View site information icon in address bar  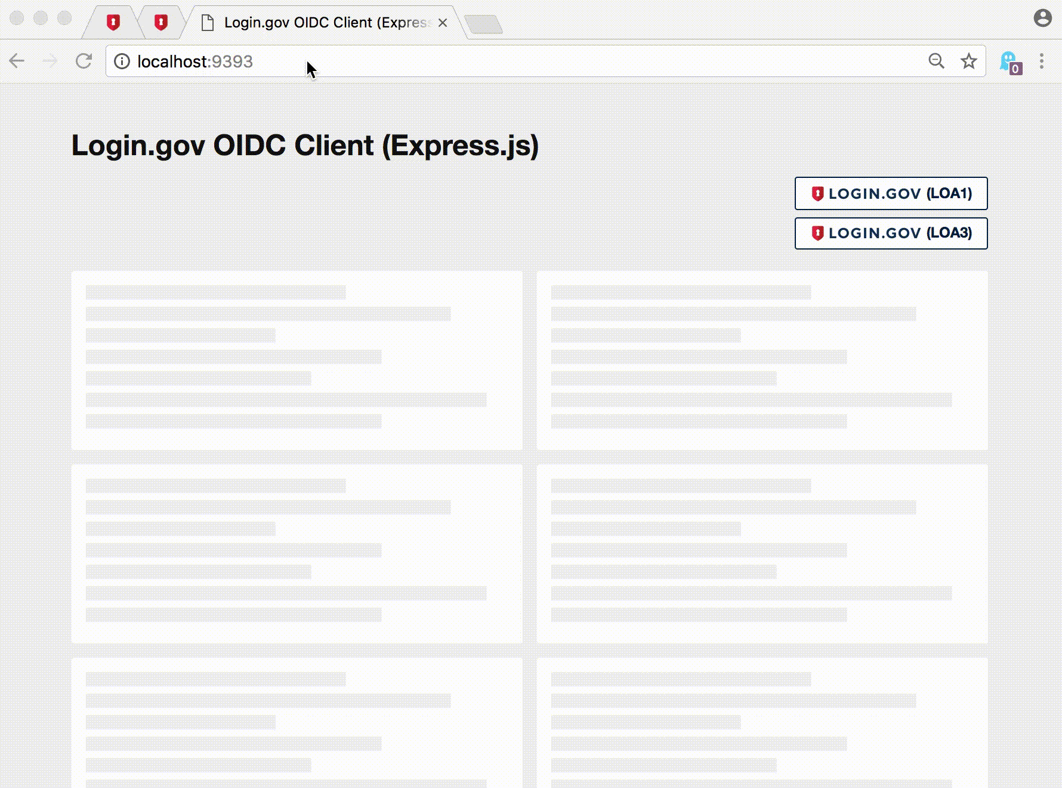coord(122,61)
